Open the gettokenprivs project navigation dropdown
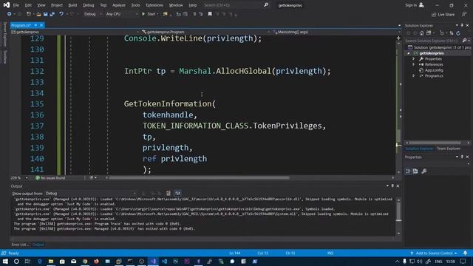 click(75, 32)
